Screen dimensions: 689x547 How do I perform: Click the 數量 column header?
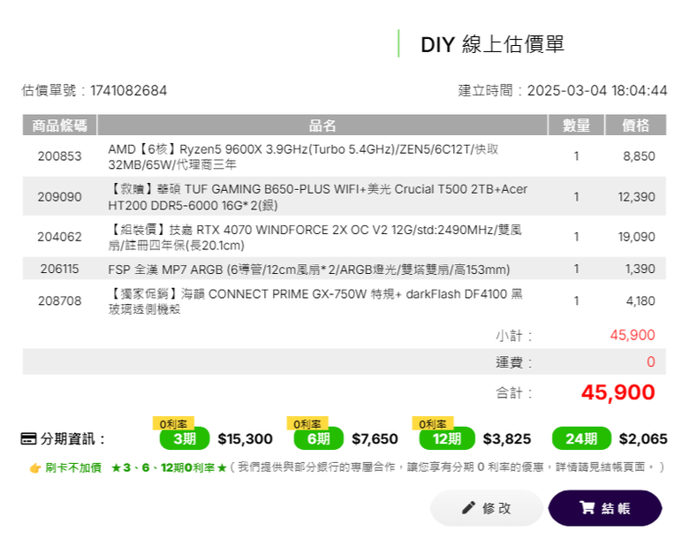576,125
